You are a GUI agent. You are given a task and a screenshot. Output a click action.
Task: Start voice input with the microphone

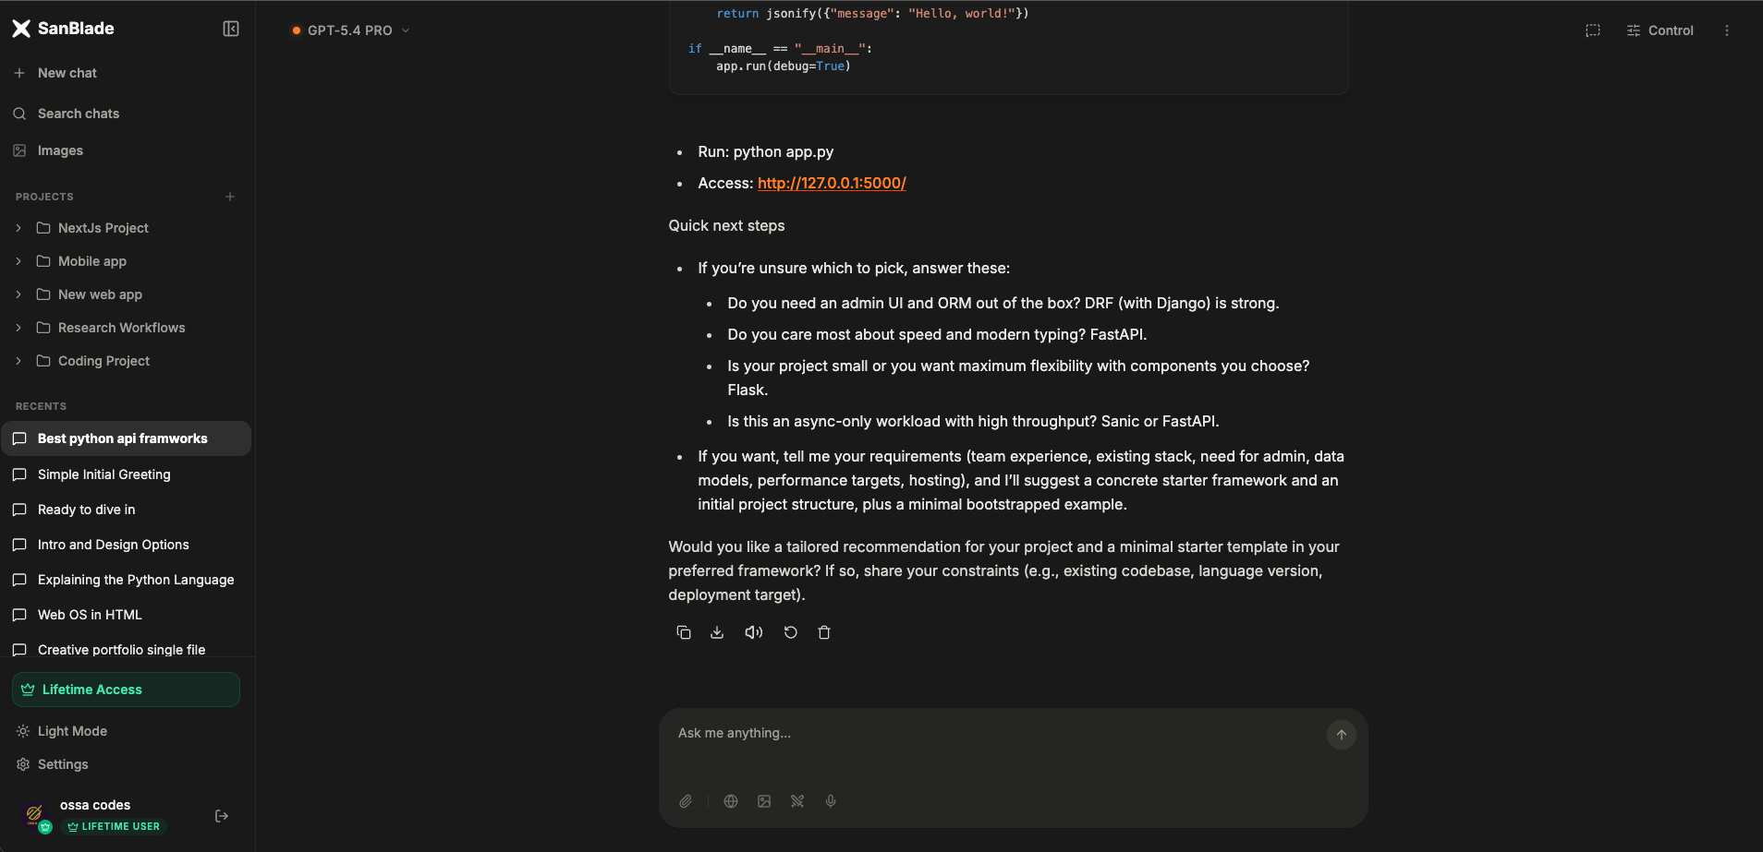(830, 801)
